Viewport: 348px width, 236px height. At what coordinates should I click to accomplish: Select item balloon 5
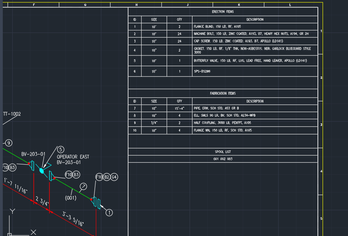pos(61,149)
